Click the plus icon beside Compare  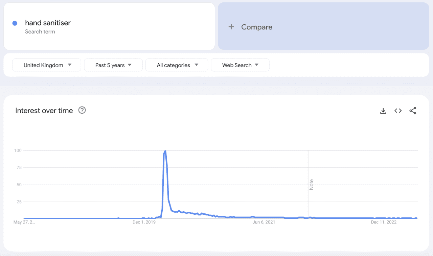pos(231,27)
